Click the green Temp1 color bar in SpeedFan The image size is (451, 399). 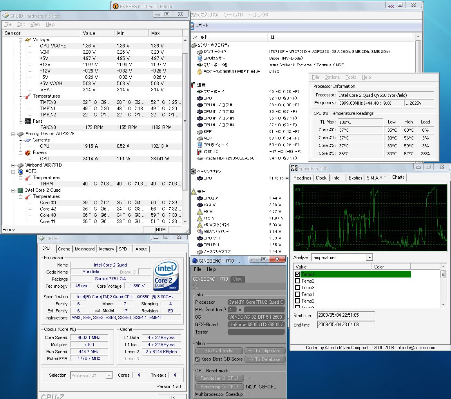click(355, 274)
